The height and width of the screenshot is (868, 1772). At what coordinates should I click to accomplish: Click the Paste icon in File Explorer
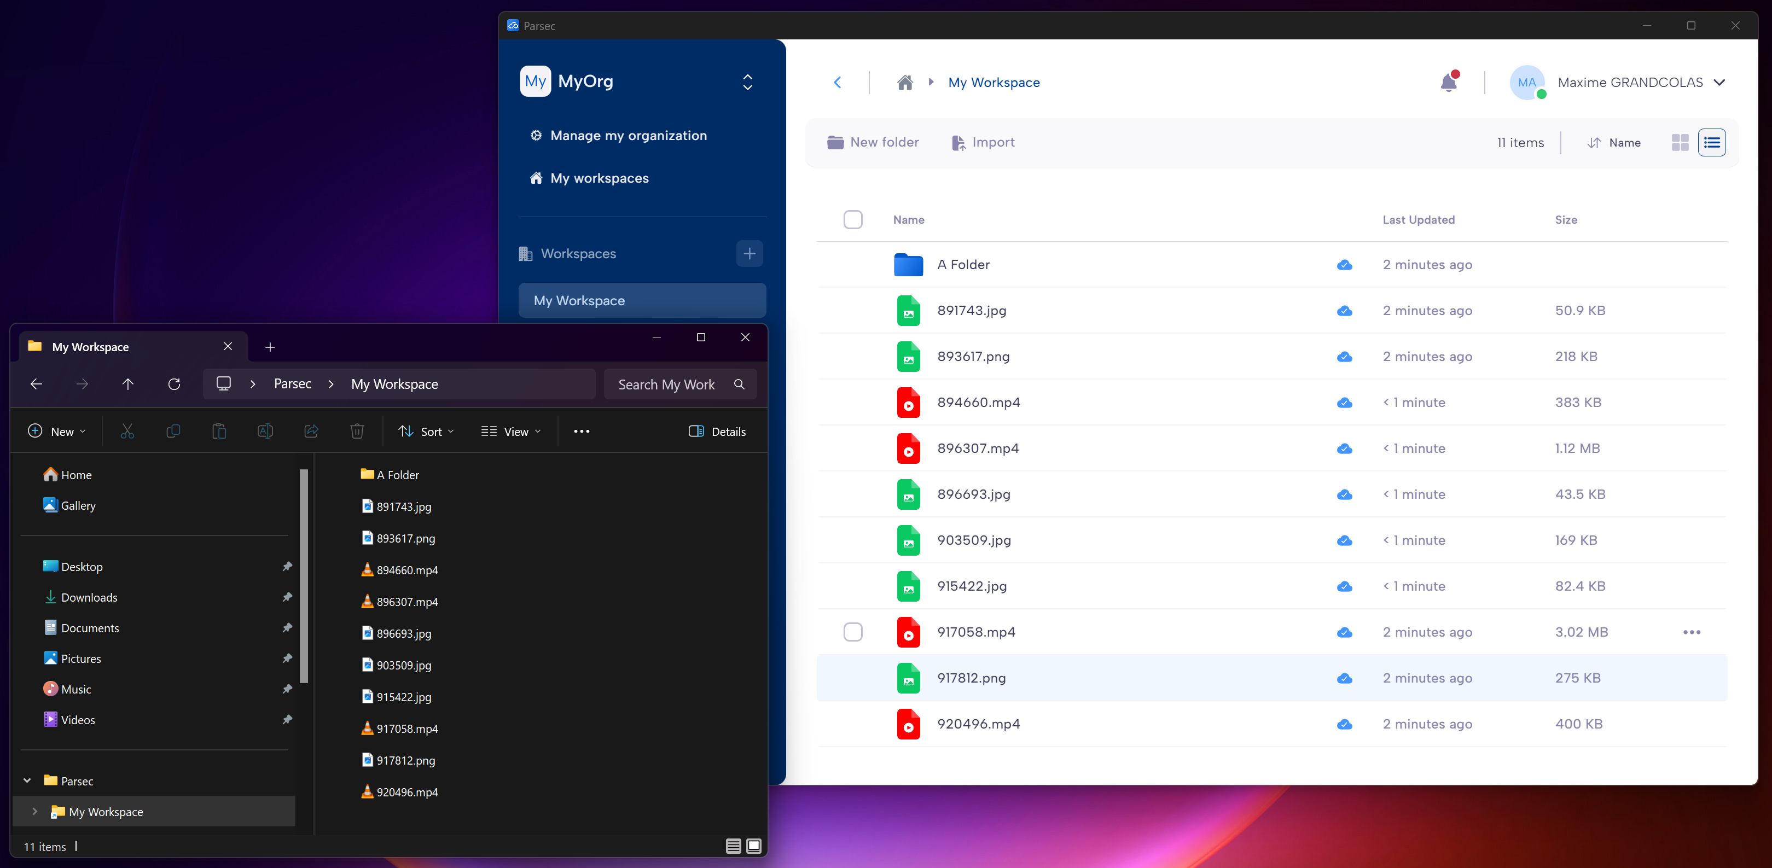tap(219, 431)
